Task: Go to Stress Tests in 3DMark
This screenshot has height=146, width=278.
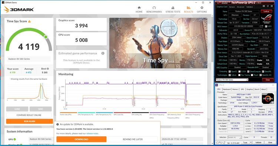Action: (x=173, y=10)
